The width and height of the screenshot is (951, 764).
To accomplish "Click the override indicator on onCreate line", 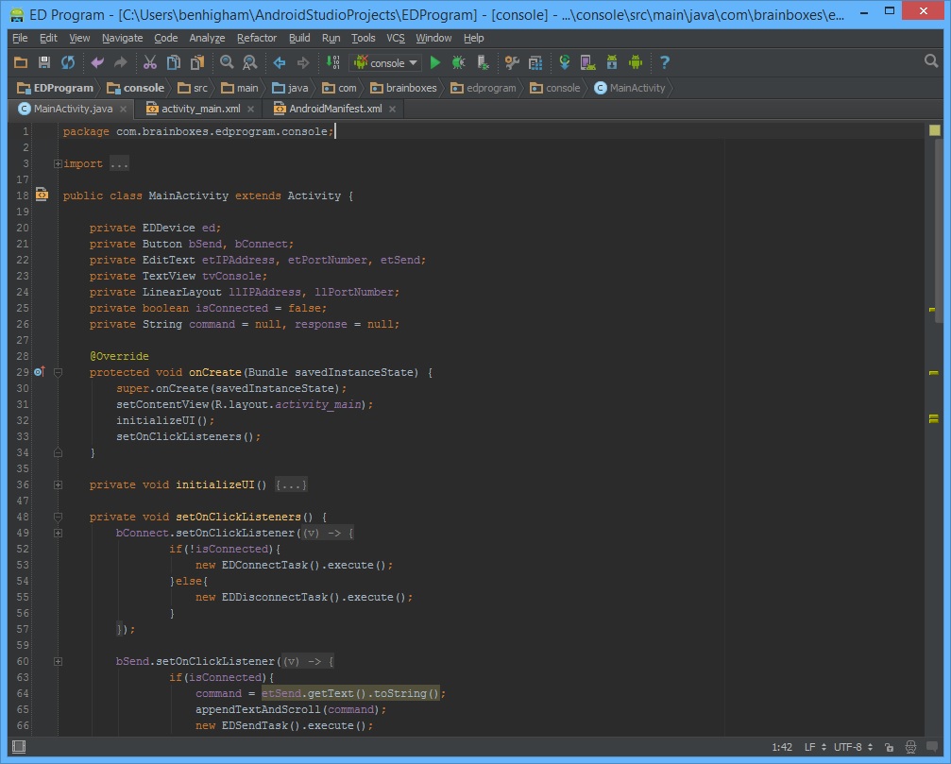I will coord(38,371).
